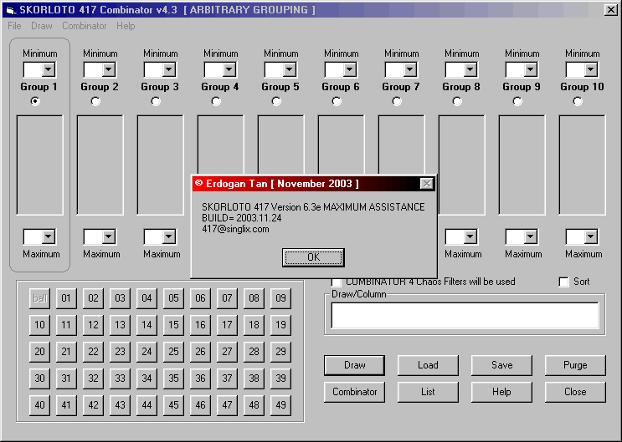The width and height of the screenshot is (622, 442).
Task: Click the Draw/Column text field
Action: pos(465,315)
